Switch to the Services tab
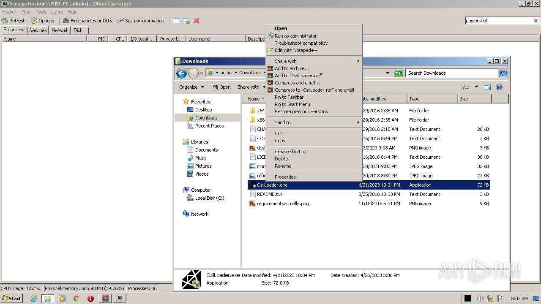Image resolution: width=541 pixels, height=304 pixels. coord(38,30)
